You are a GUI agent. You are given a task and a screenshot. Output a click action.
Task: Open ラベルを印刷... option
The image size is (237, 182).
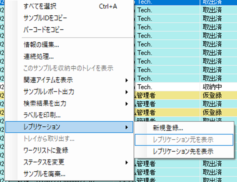(42, 115)
